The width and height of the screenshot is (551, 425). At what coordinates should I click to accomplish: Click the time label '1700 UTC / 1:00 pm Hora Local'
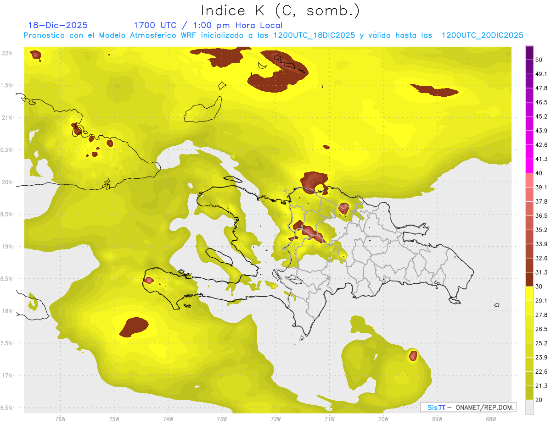[208, 25]
